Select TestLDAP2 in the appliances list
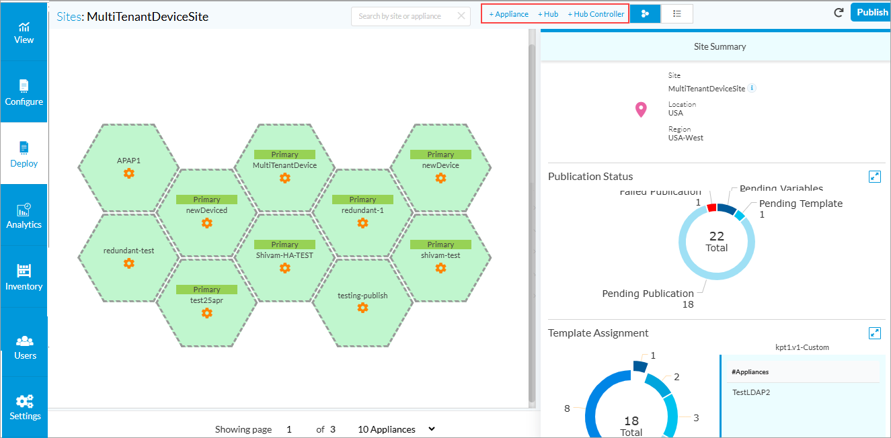 751,392
